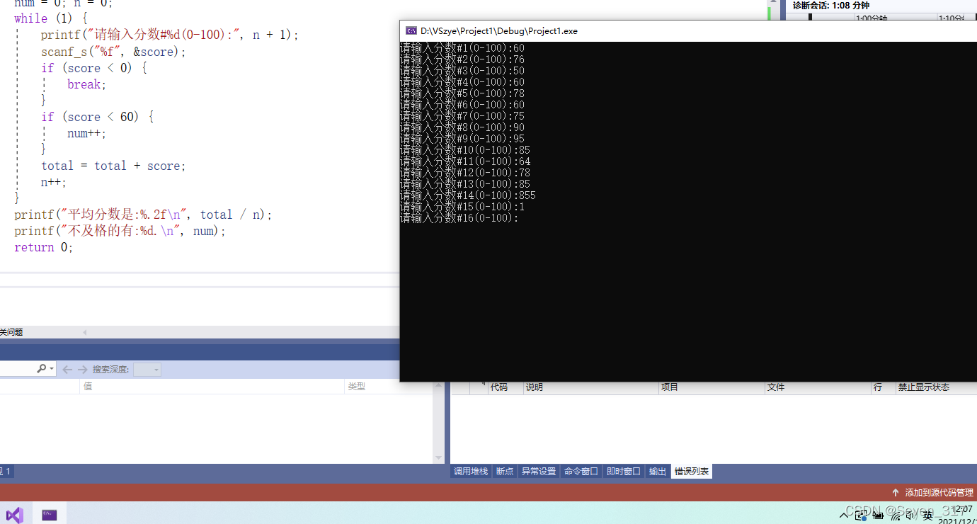Click the back arrow in watch panel toolbar
The width and height of the screenshot is (977, 524).
pos(67,370)
